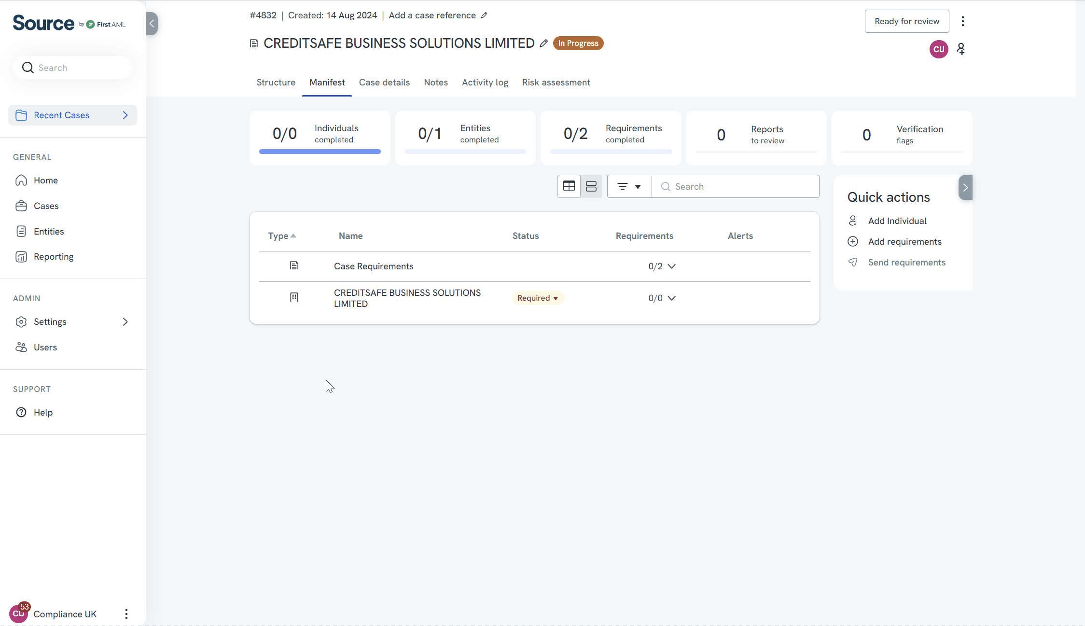The image size is (1085, 626).
Task: Click the Add requirements plus icon
Action: [853, 242]
